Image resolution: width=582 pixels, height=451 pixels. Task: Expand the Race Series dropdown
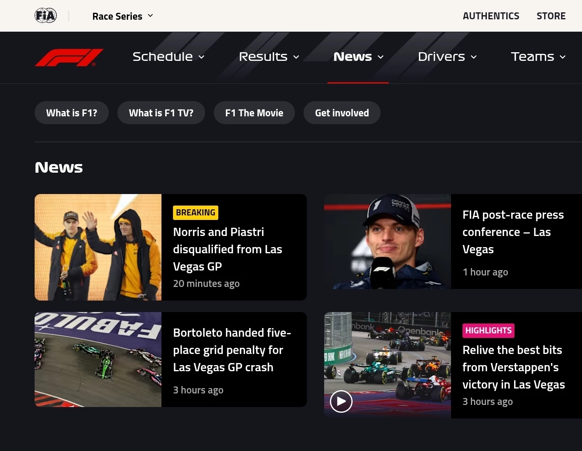123,16
